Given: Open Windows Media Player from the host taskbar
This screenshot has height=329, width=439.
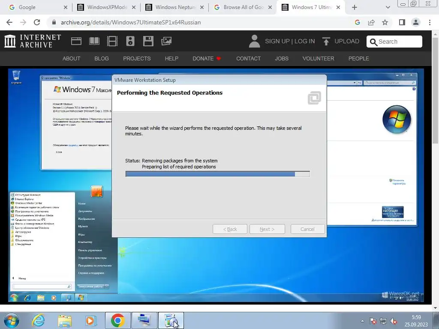Looking at the screenshot, I should point(90,320).
